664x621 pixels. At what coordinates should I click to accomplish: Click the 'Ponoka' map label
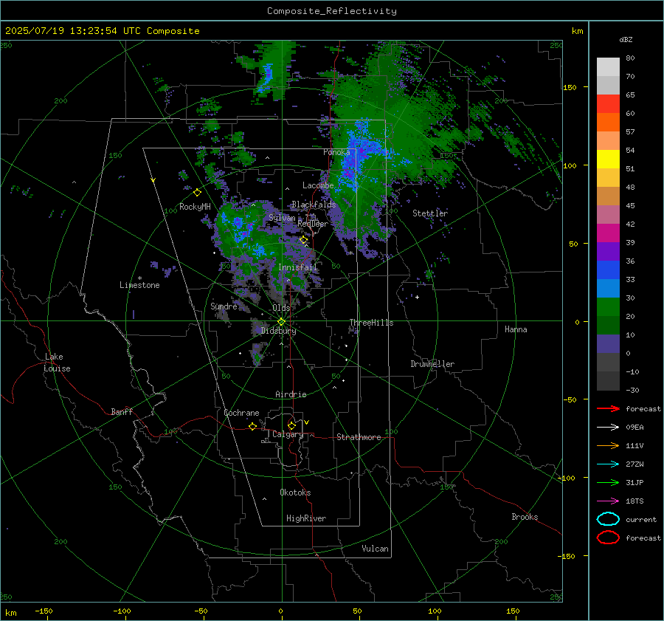click(x=336, y=152)
